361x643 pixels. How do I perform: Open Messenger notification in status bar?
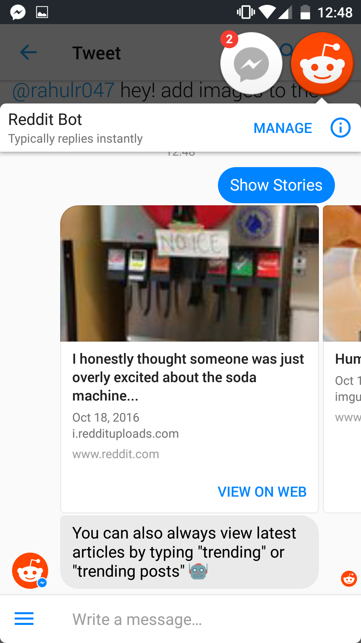point(18,12)
